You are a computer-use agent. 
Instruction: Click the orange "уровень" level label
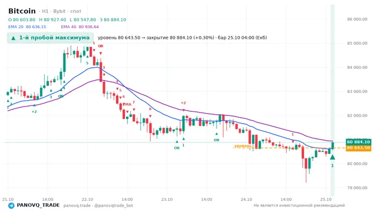[243, 146]
